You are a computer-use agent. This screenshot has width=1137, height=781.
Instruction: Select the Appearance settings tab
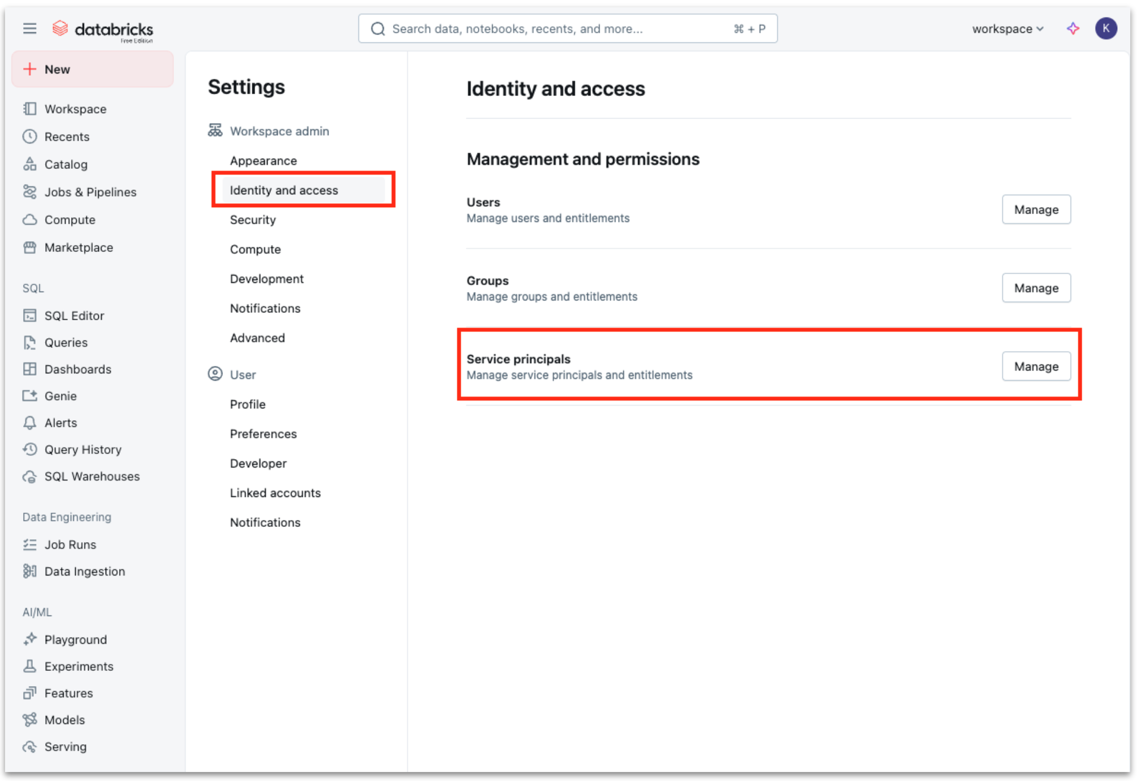point(263,160)
